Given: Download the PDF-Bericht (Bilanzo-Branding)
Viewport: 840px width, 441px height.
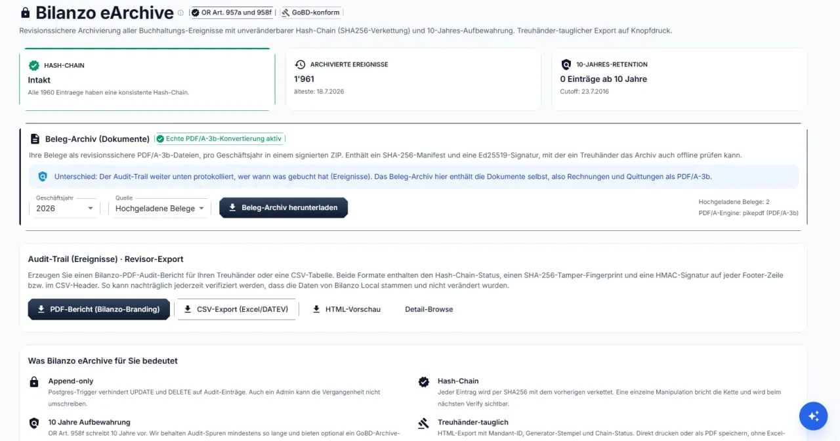Looking at the screenshot, I should pos(98,309).
